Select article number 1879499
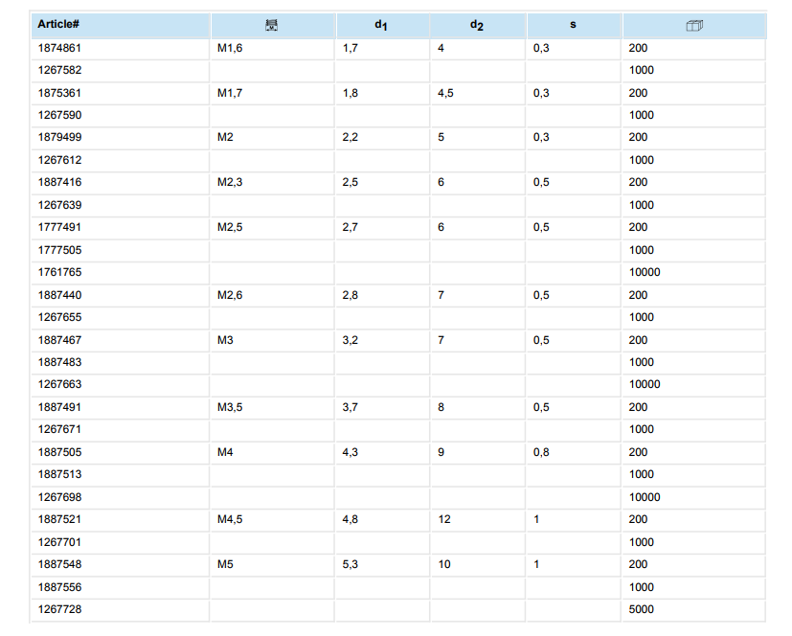Viewport: 792px width, 636px height. coord(61,137)
